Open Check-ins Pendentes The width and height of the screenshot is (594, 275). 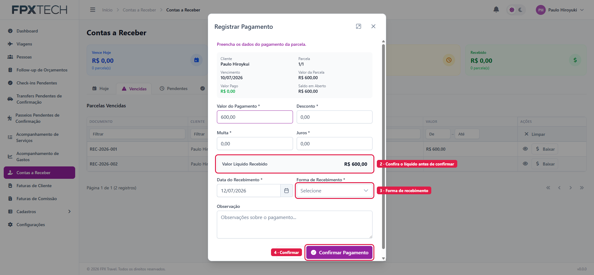click(39, 83)
